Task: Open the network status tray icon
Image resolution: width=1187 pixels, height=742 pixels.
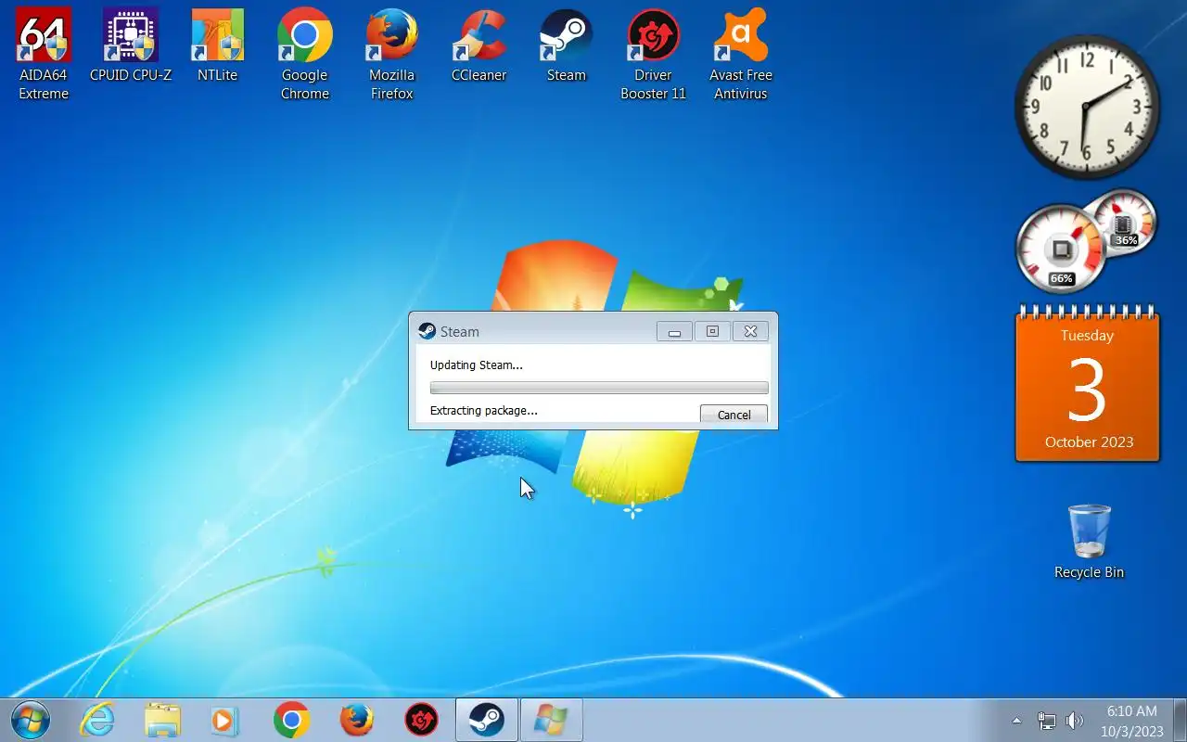Action: point(1046,721)
